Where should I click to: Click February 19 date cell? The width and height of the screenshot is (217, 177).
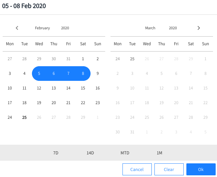click(x=39, y=103)
